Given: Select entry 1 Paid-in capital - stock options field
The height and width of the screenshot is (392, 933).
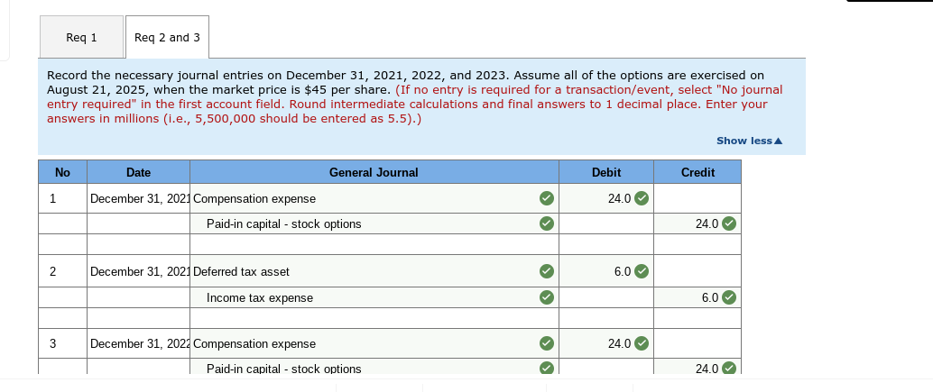Looking at the screenshot, I should coord(374,223).
